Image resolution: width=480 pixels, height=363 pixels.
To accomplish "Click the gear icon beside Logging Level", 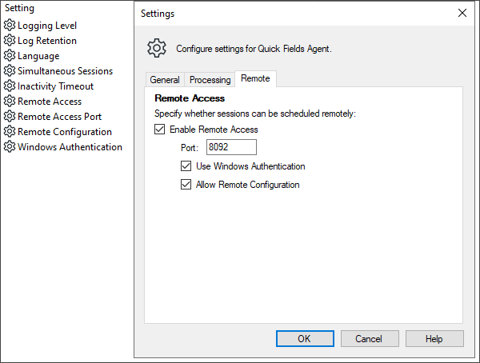I will [x=10, y=26].
